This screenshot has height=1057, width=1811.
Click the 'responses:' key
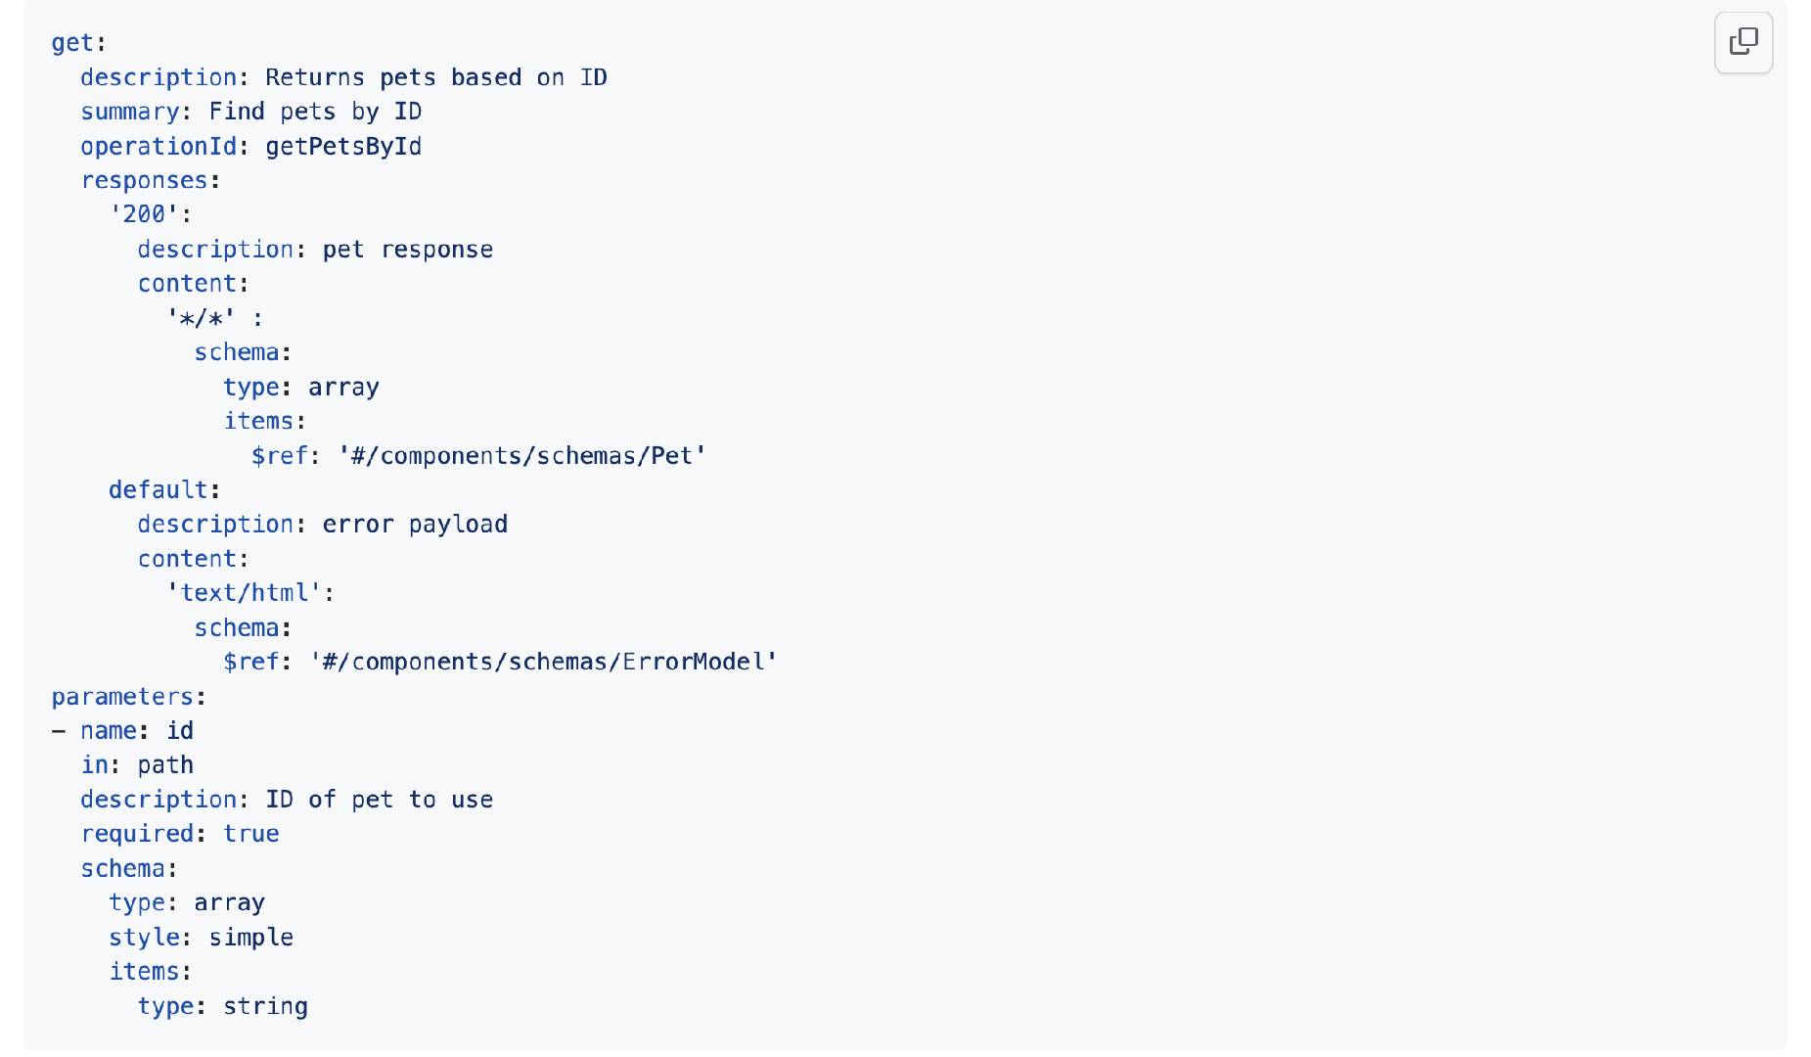(x=151, y=181)
